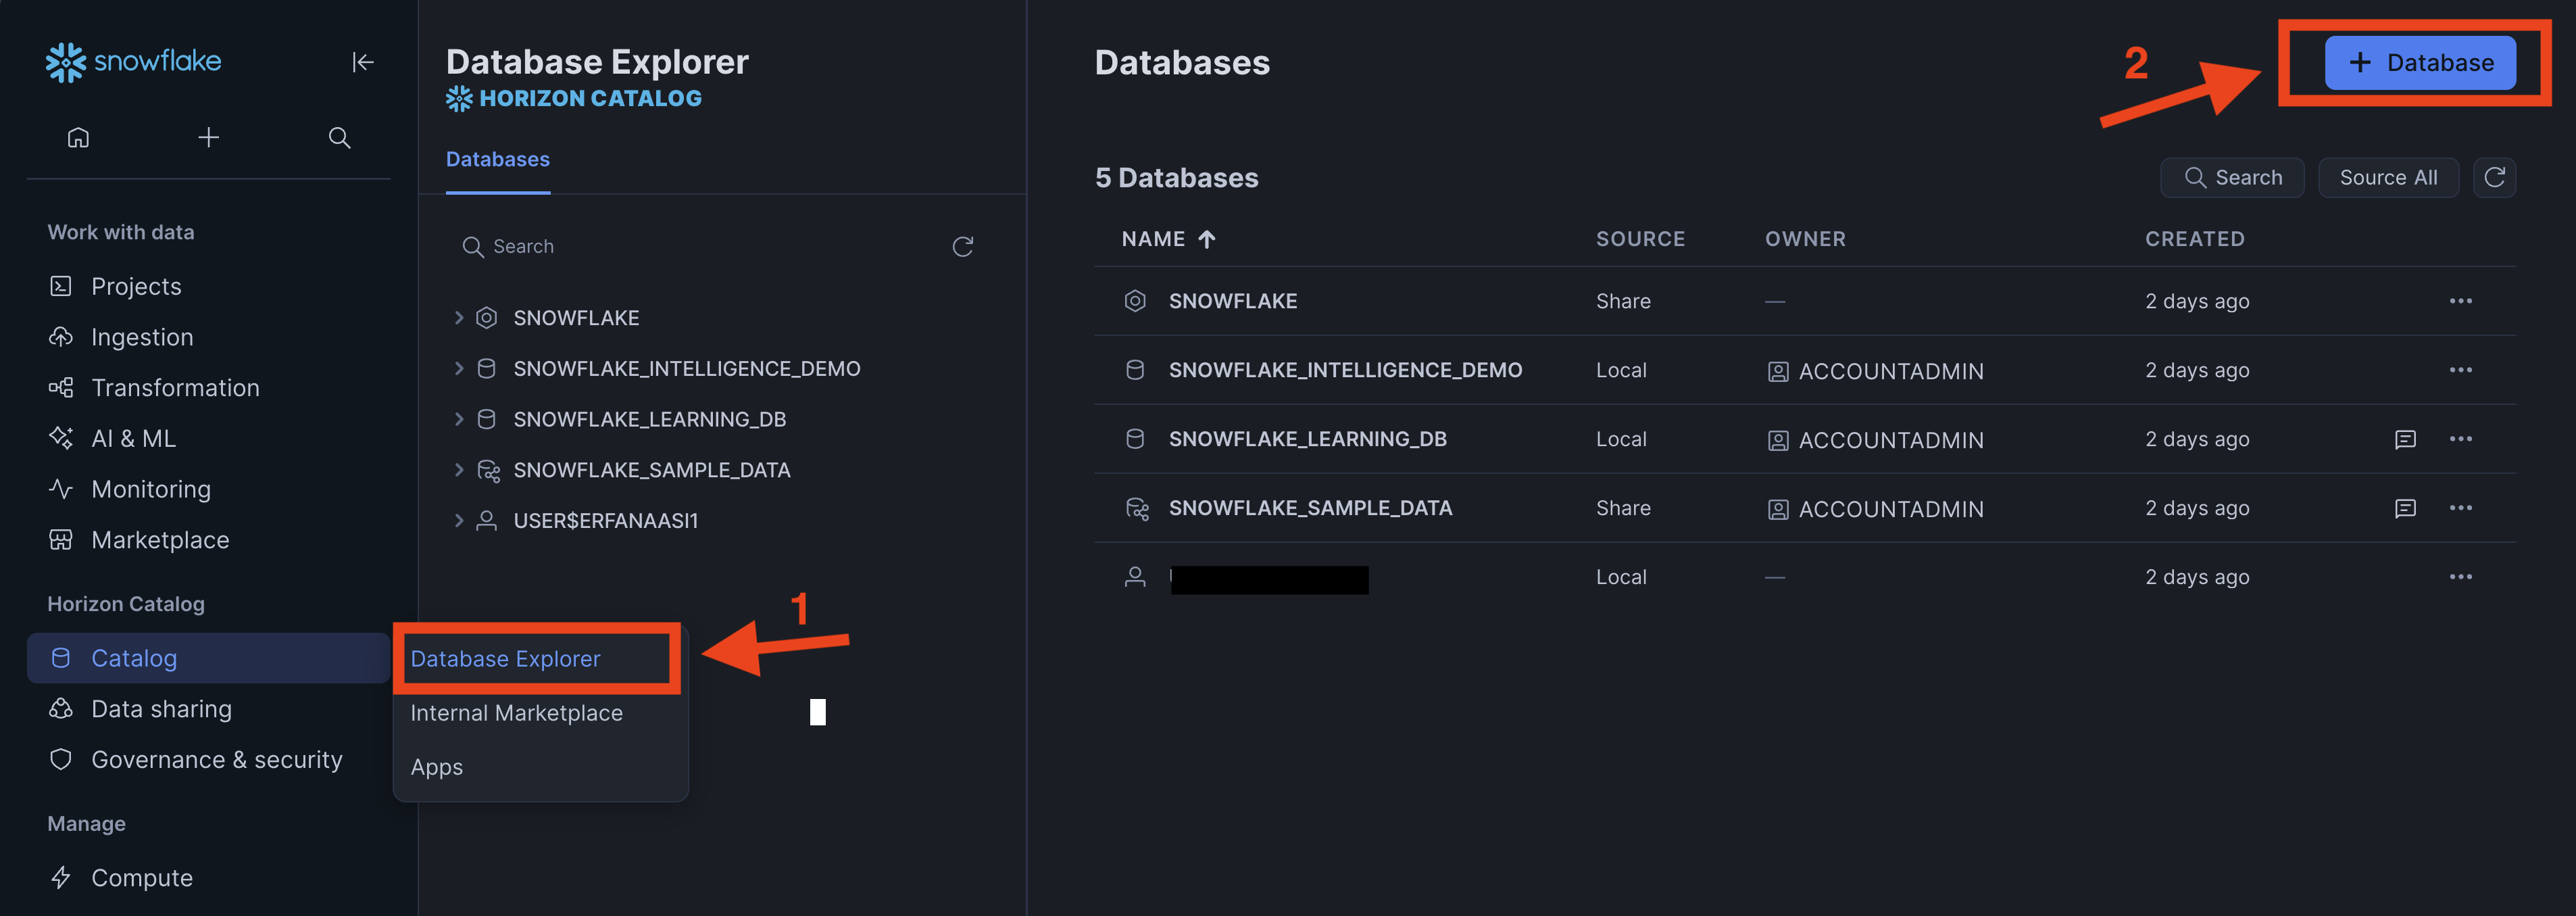The image size is (2576, 916).
Task: Sort by NAME column header
Action: click(x=1168, y=239)
